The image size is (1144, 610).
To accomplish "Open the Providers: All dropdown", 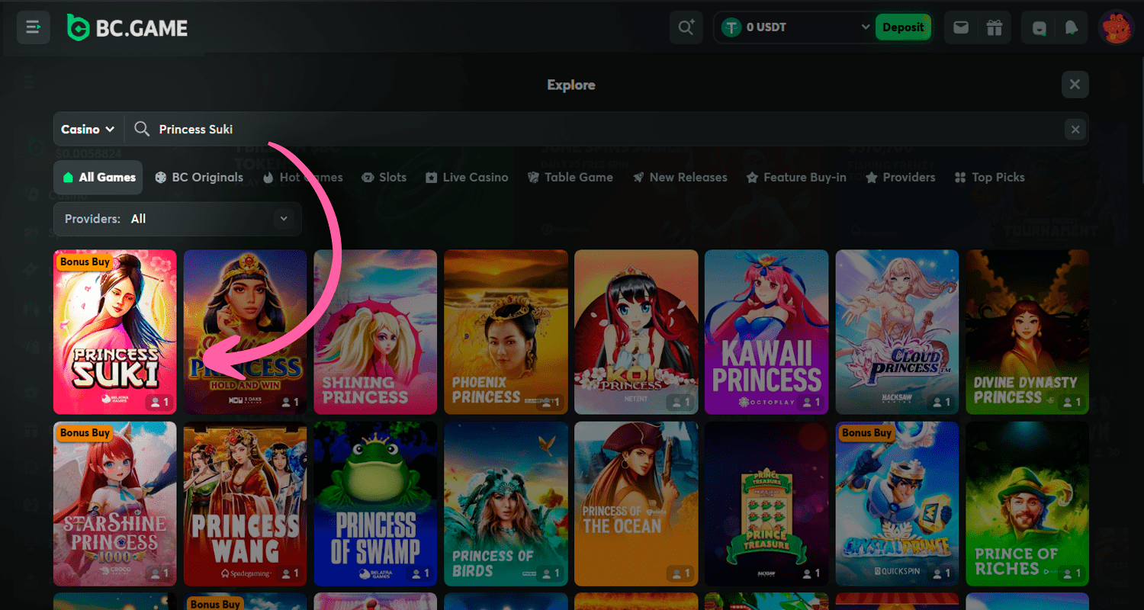I will 178,219.
